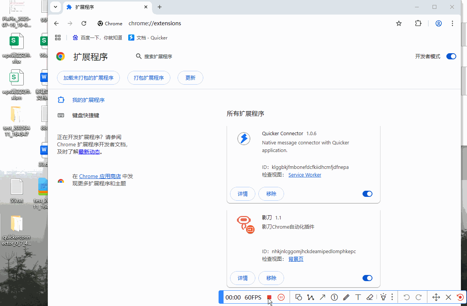The width and height of the screenshot is (467, 306).
Task: Close the 扩展程序 tab
Action: (x=146, y=7)
